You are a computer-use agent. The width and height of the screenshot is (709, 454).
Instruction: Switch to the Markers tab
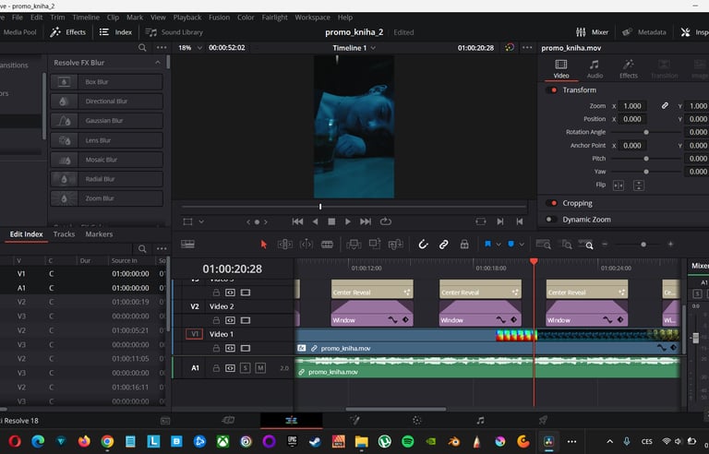tap(99, 234)
